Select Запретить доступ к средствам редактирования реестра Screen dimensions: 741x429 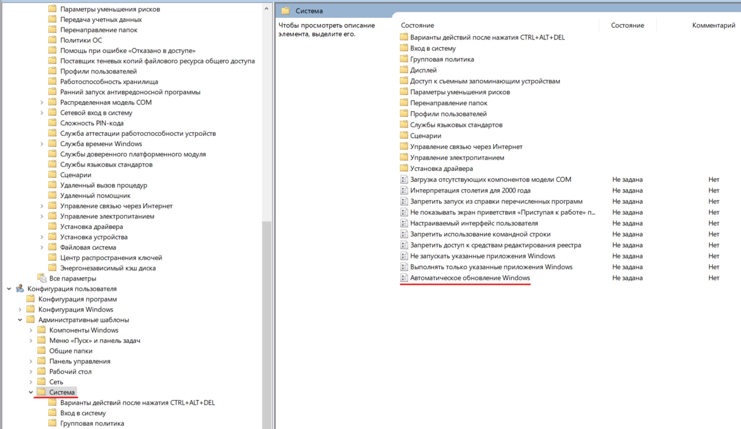pyautogui.click(x=495, y=245)
